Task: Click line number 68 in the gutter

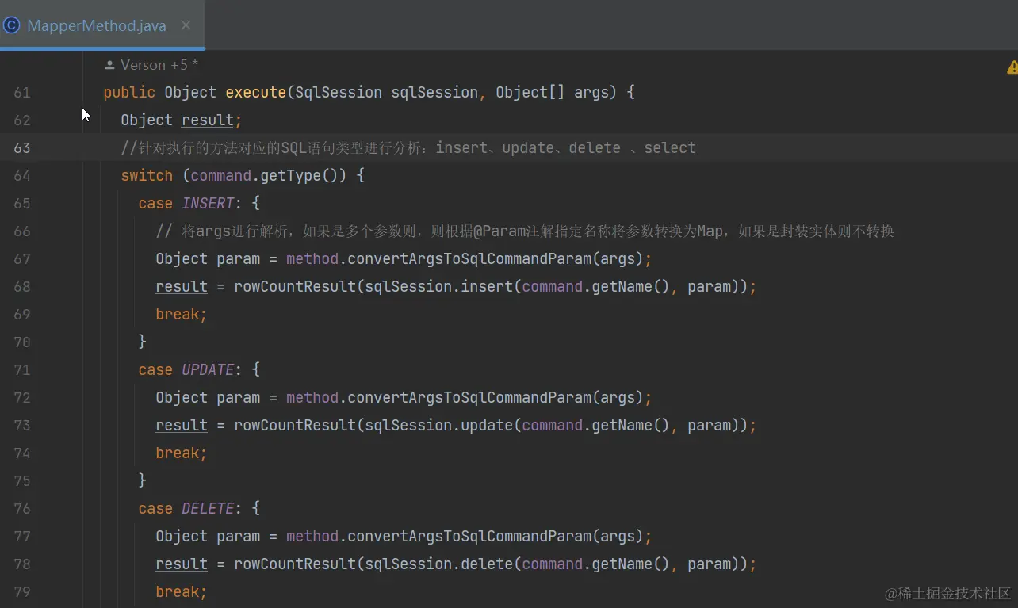Action: pos(21,287)
